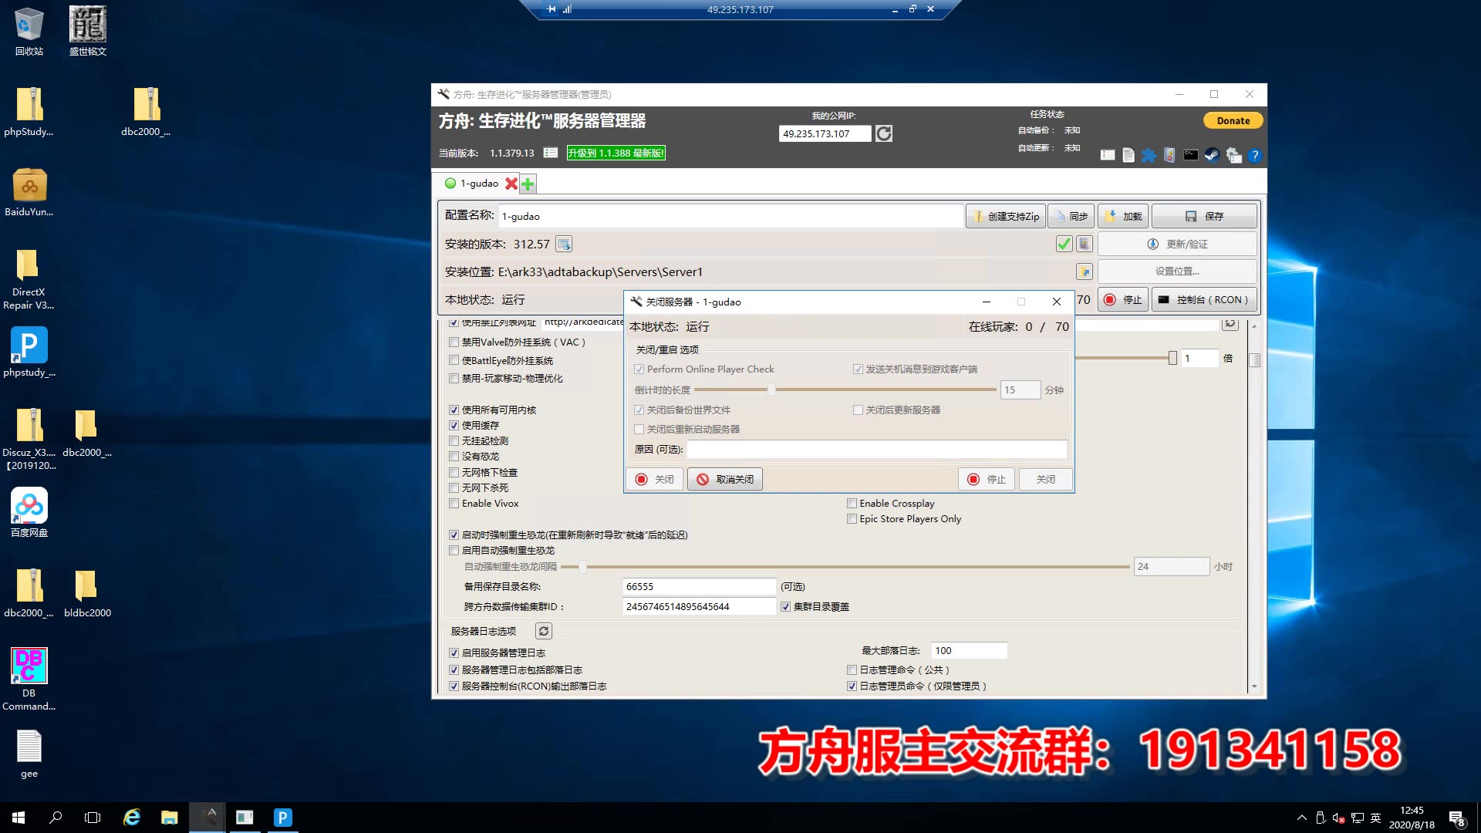Open the command console icon in header

pos(1191,155)
